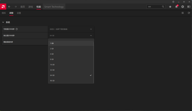Open favorites with the star icon

170,7
